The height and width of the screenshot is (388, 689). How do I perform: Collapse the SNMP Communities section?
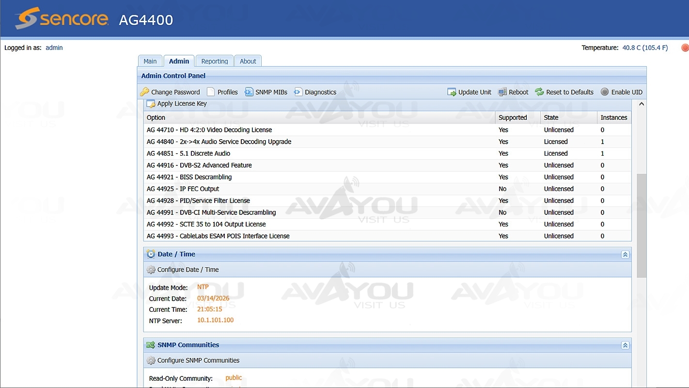tap(625, 345)
